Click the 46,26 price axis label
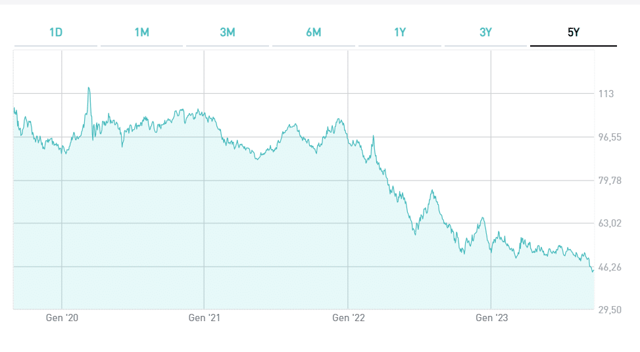The image size is (640, 352). 610,267
